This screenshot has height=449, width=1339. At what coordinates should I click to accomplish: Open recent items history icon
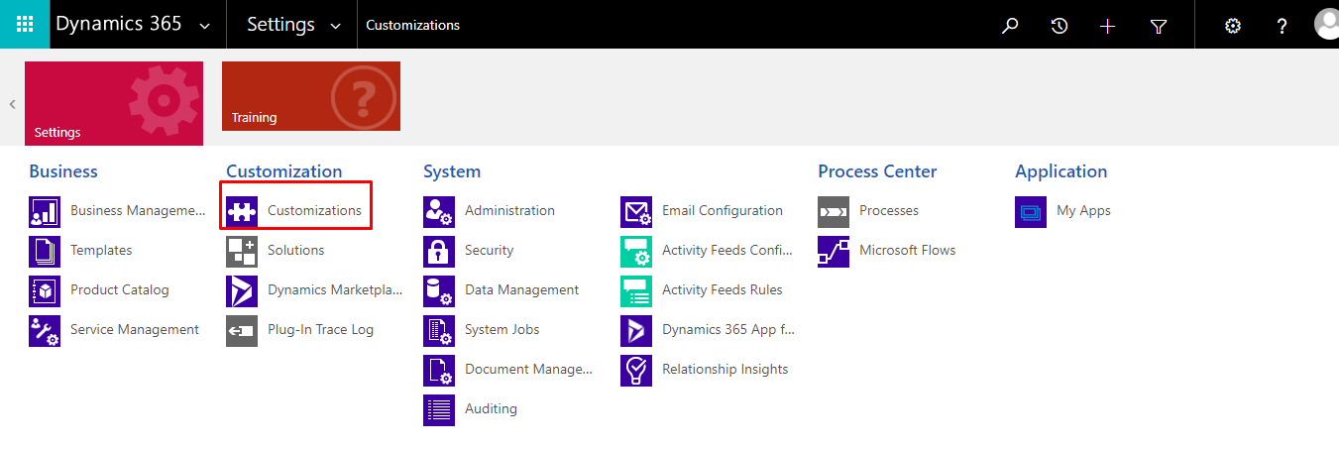[1060, 26]
